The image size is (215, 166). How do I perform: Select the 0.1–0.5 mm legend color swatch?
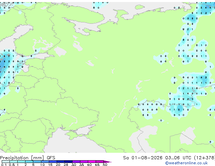click(6, 162)
